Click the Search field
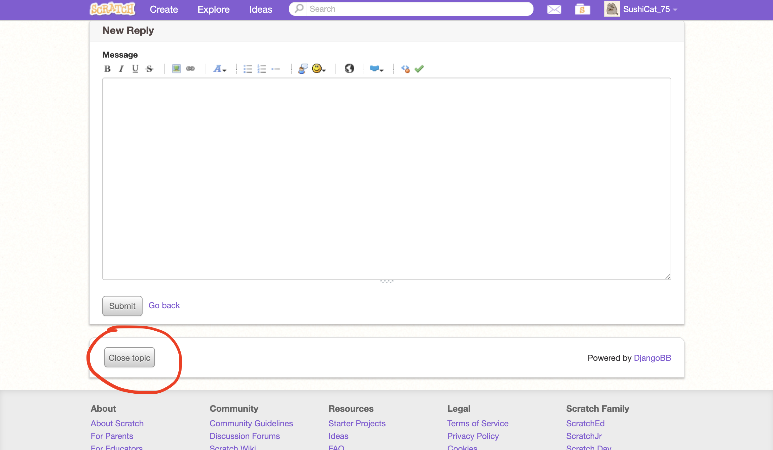This screenshot has height=450, width=773. coord(420,9)
